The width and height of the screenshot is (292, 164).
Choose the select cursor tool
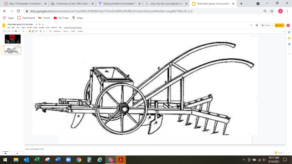click(x=30, y=31)
